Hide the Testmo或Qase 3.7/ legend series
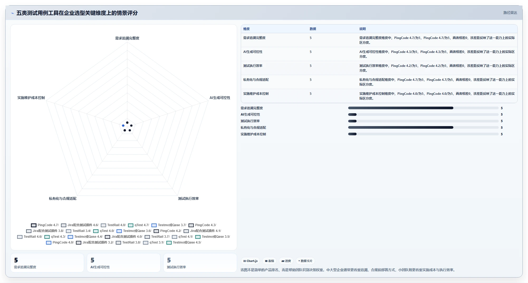This screenshot has height=283, width=528. [x=169, y=225]
